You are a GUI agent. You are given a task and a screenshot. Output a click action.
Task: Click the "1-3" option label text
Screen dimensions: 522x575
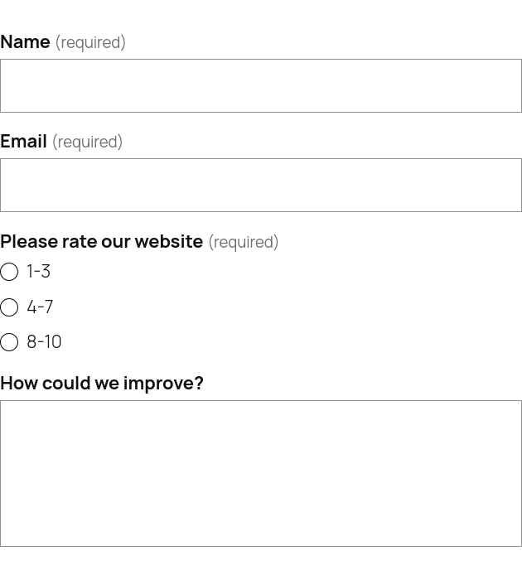[x=38, y=272]
